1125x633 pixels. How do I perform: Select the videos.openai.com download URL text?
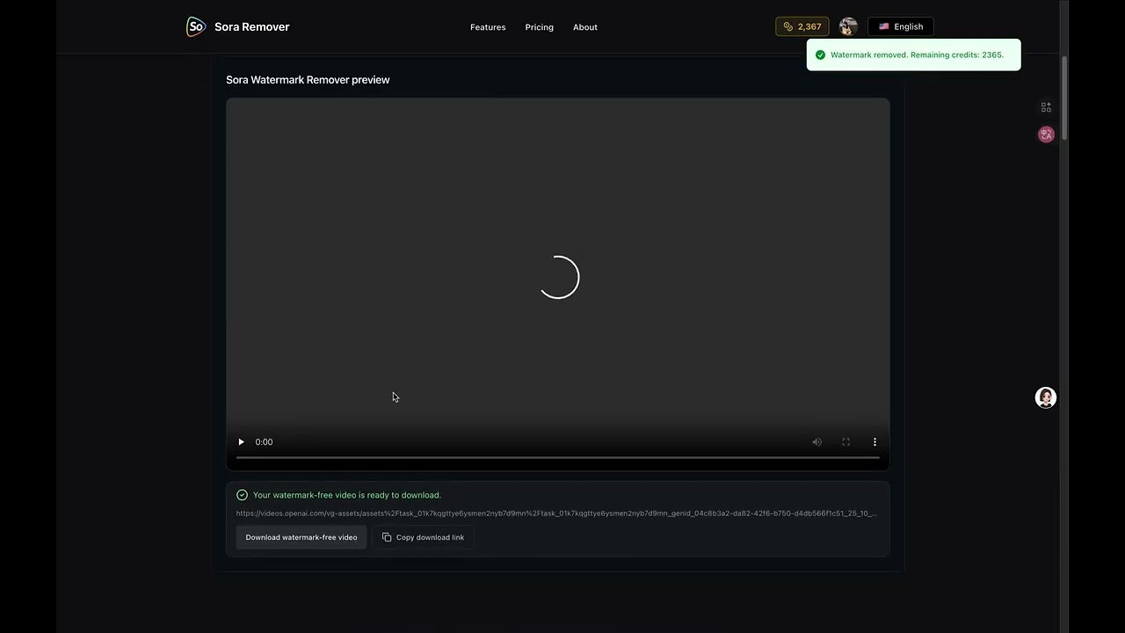(556, 513)
